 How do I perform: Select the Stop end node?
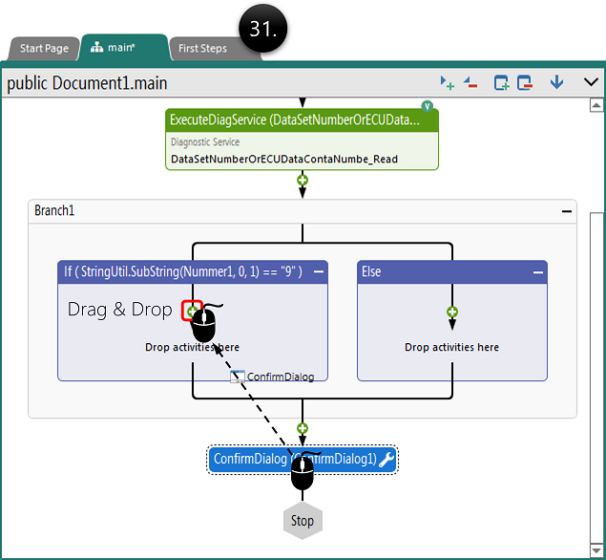tap(303, 521)
